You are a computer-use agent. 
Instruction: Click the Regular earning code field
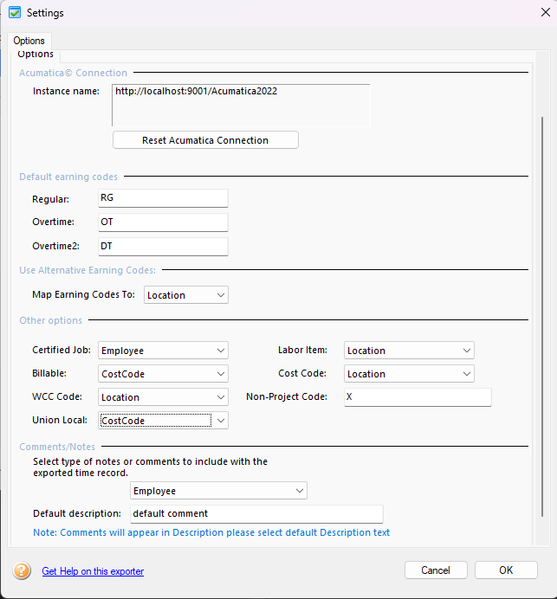163,198
